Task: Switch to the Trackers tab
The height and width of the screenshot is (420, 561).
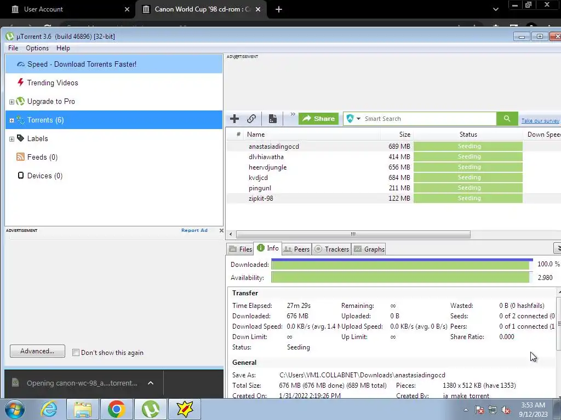Action: coord(331,249)
